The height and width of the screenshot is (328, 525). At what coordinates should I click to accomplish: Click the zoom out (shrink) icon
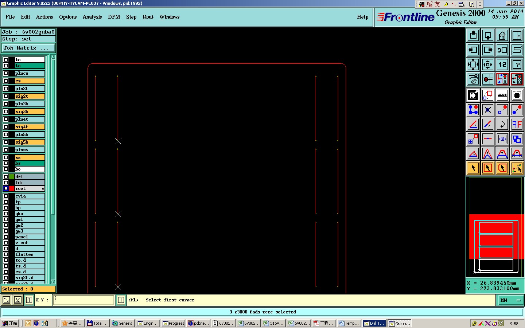488,65
